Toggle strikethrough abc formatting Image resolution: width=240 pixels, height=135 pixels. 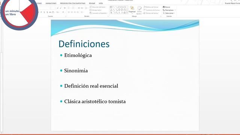point(50,12)
